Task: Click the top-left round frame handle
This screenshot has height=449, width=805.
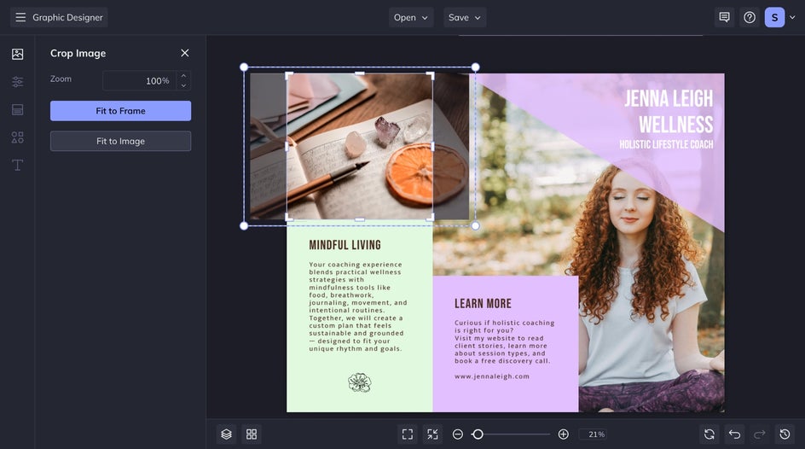Action: [x=244, y=67]
